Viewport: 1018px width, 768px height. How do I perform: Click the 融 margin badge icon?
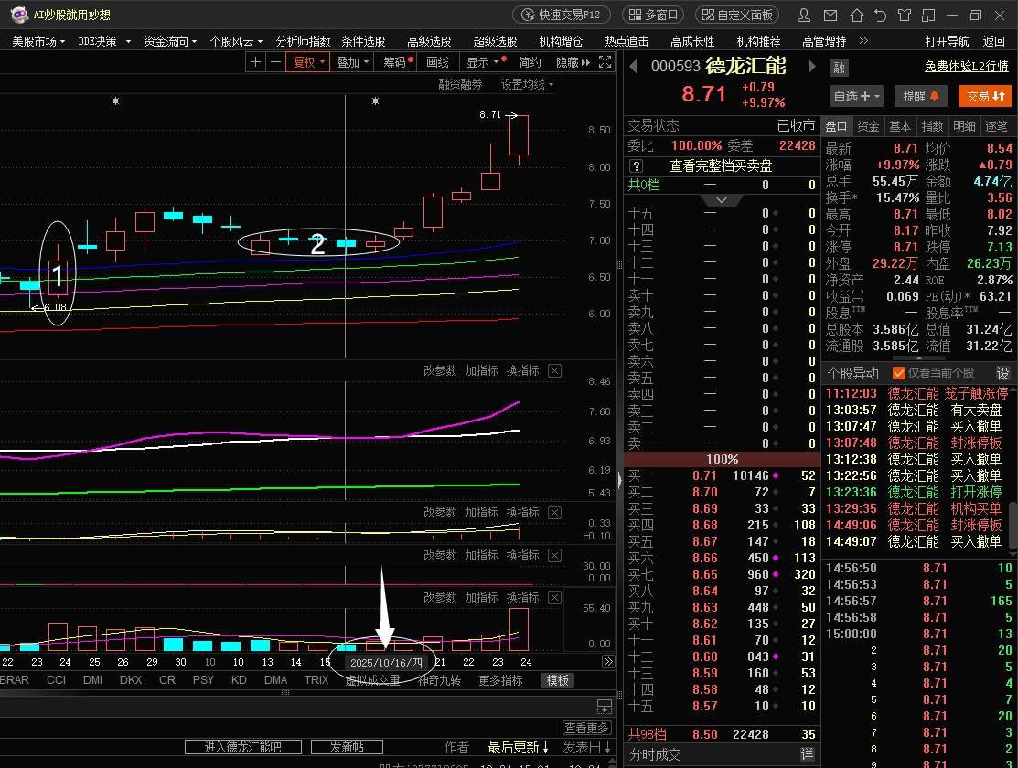840,68
